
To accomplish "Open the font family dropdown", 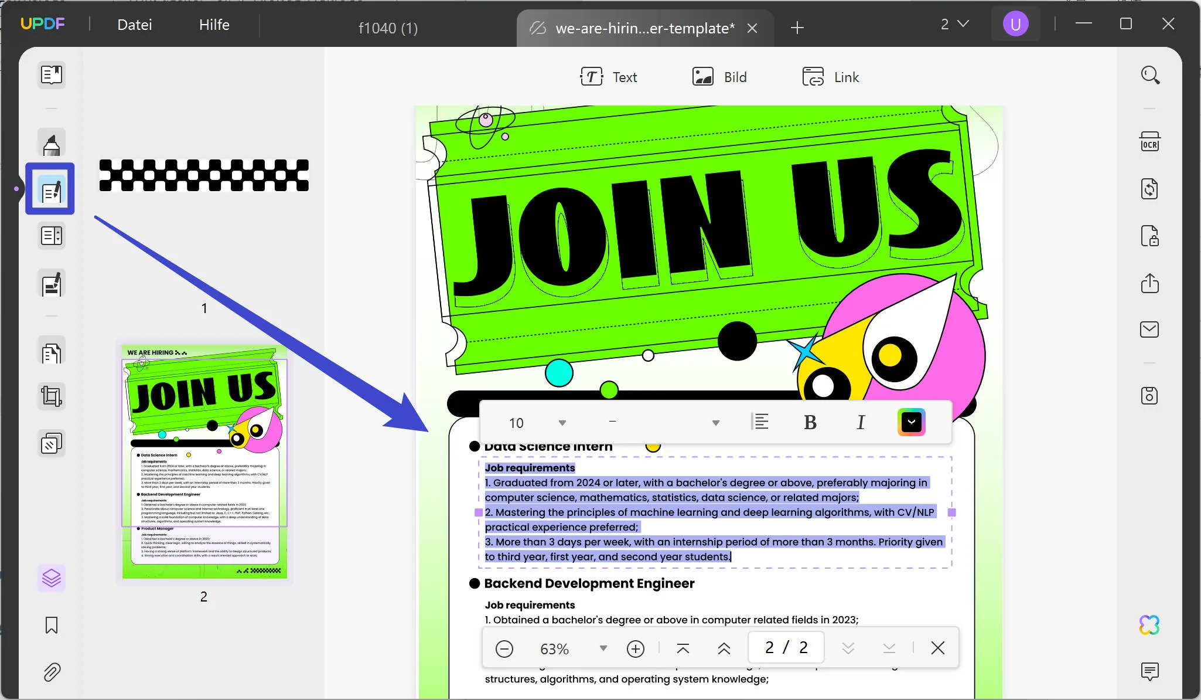I will tap(715, 423).
